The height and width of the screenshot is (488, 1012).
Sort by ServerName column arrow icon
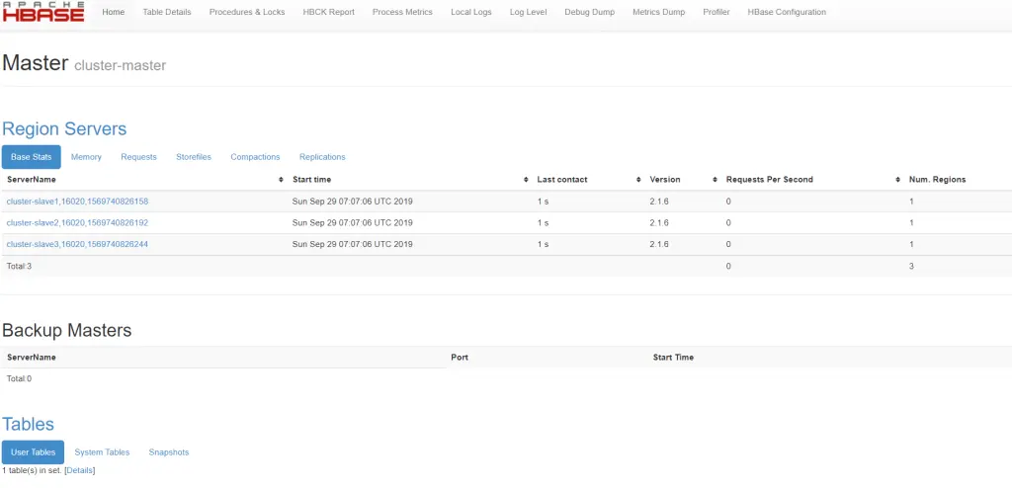[281, 180]
